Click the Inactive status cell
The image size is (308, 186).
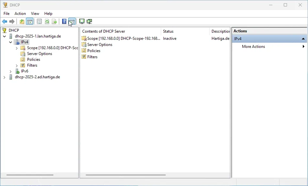point(170,38)
